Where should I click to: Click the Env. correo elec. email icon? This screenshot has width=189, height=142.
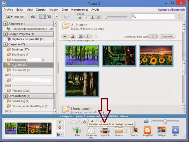(91, 132)
